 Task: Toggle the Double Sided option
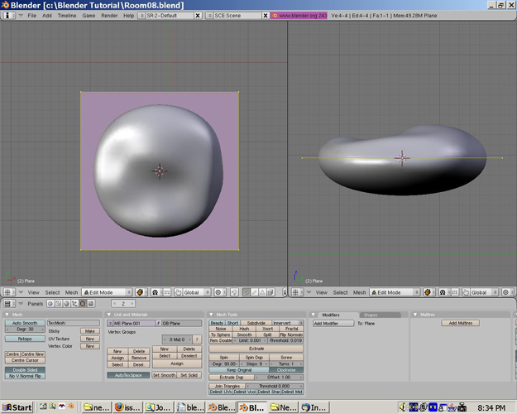tap(23, 369)
